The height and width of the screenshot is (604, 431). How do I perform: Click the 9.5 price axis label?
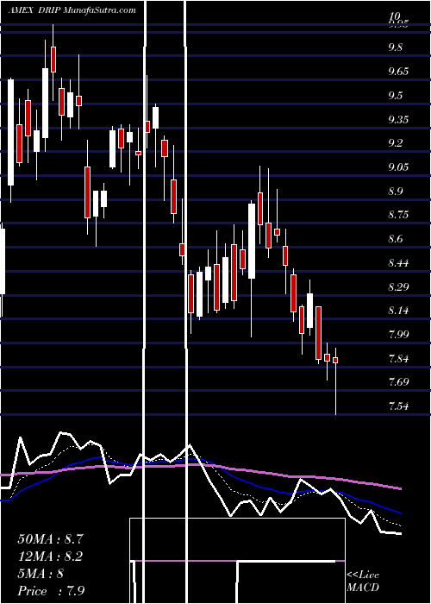click(396, 95)
